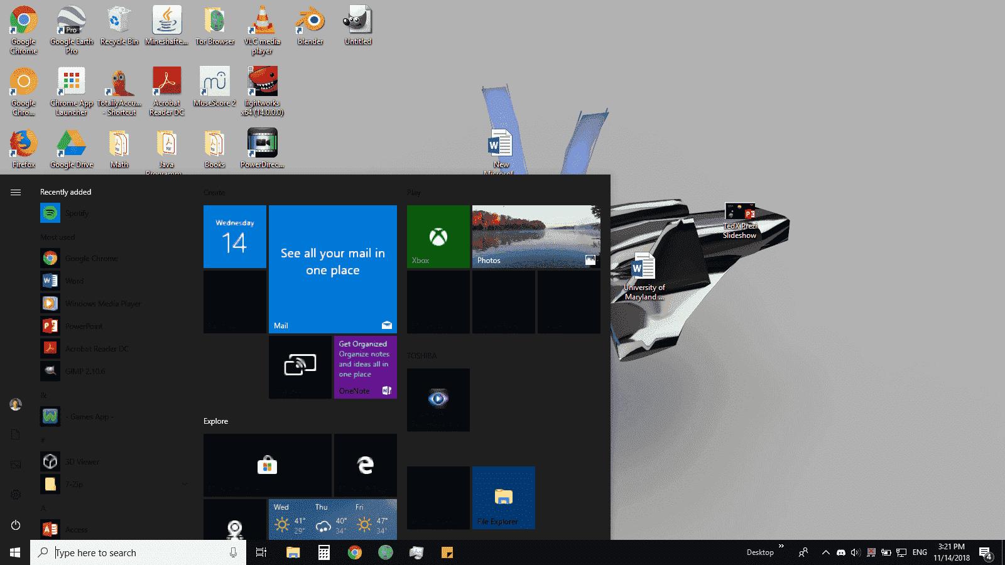Open the volume control in system tray
Viewport: 1005px width, 565px height.
click(856, 552)
